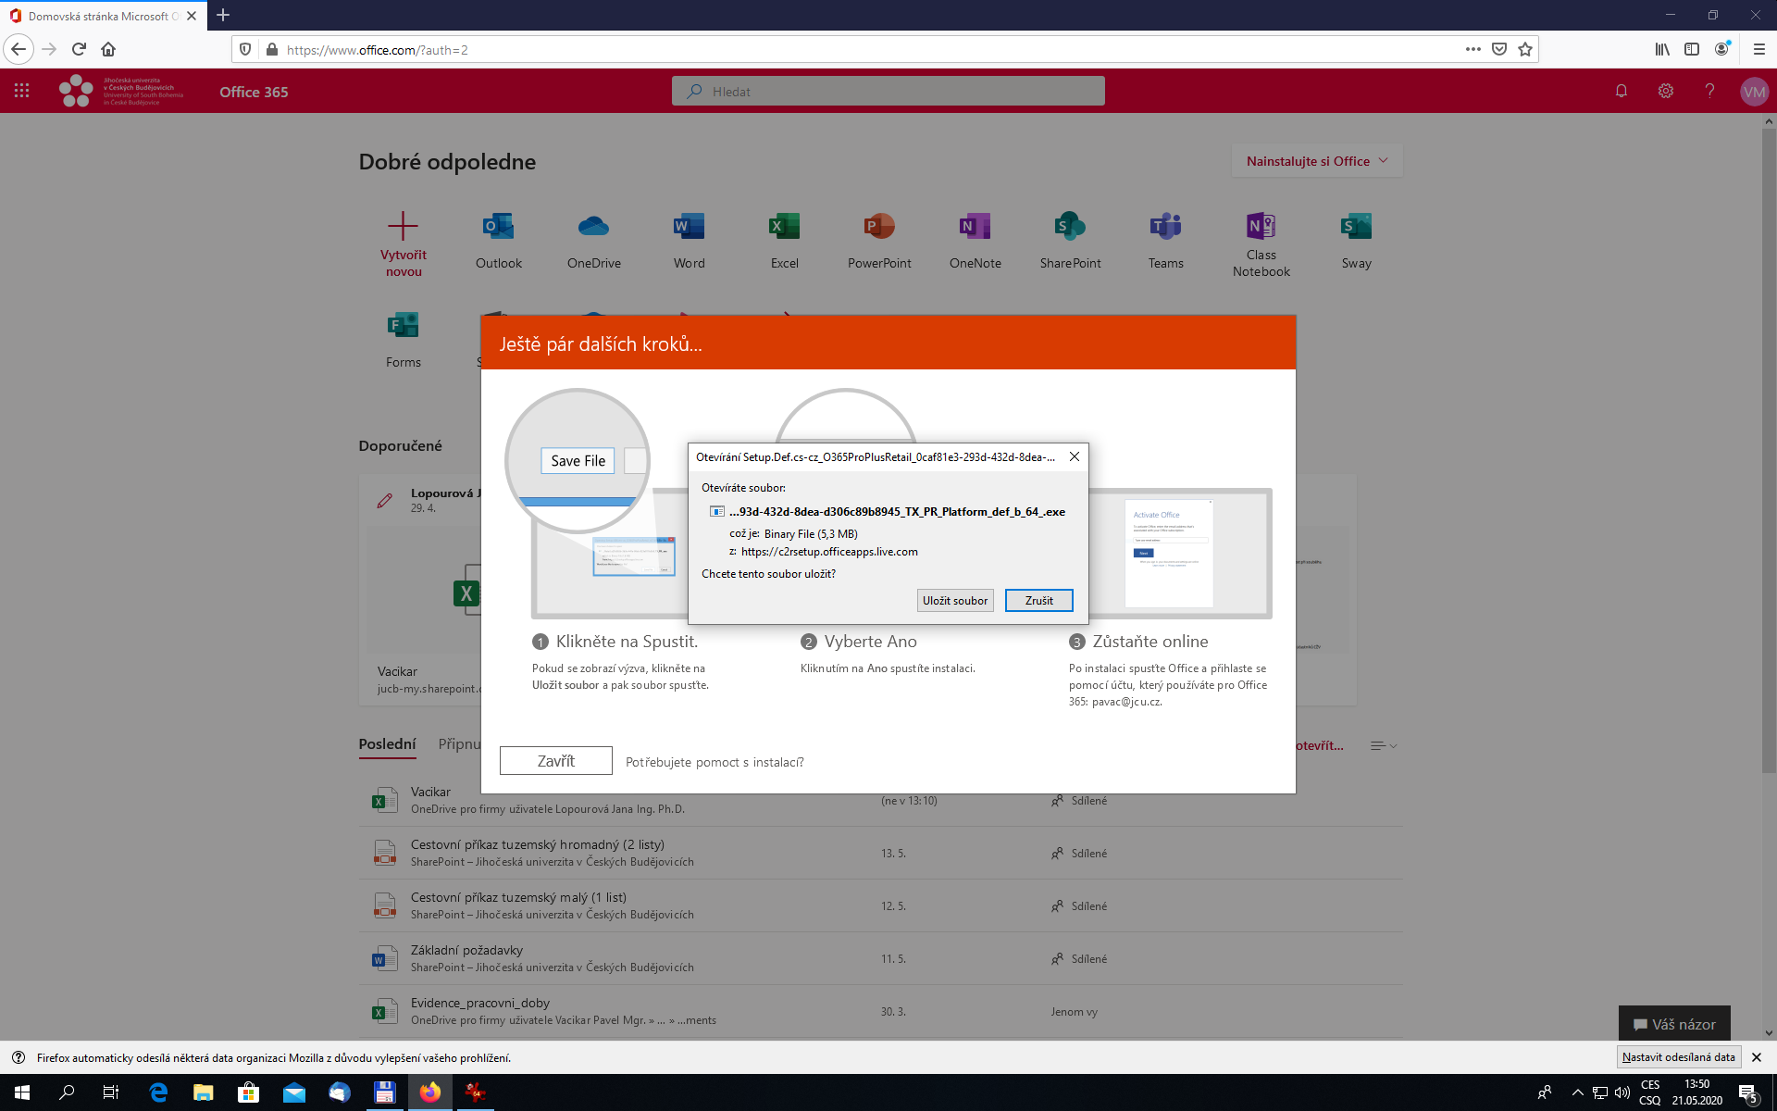Open new tab with plus button

(223, 15)
